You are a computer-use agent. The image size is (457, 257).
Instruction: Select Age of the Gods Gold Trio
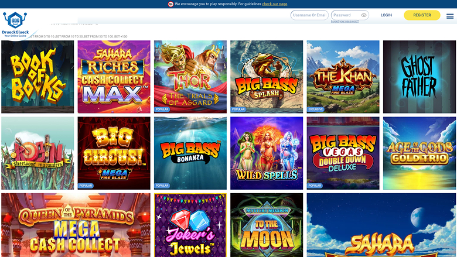click(420, 153)
